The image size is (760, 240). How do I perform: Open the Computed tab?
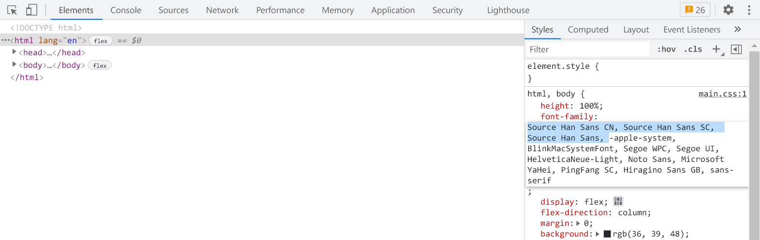pos(588,30)
